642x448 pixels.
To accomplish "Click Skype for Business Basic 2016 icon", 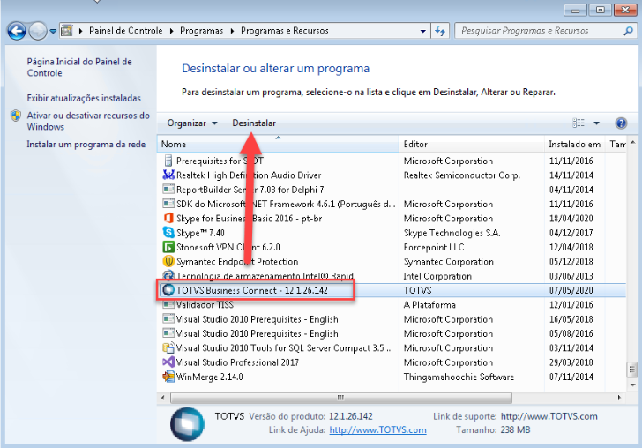I will click(168, 218).
